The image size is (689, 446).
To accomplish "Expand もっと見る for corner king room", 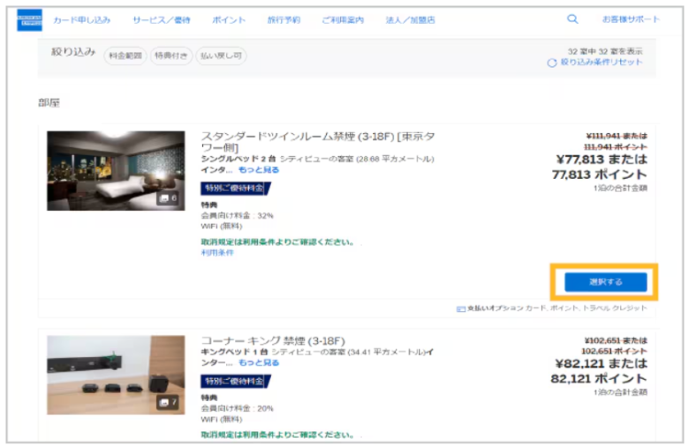I will tap(259, 362).
